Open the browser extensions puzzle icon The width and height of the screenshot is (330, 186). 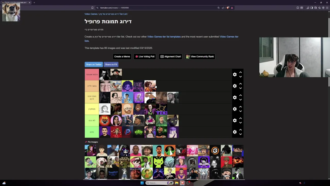click(298, 8)
